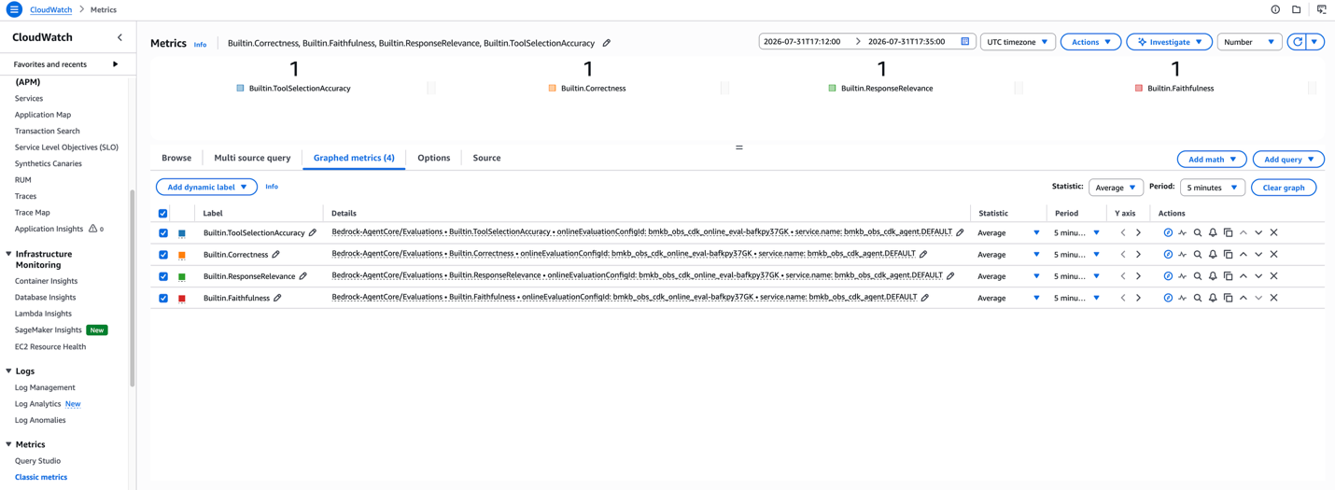The width and height of the screenshot is (1335, 490).
Task: Edit the Builtin.ToolSelectionAccuracy label with pencil
Action: pos(313,232)
